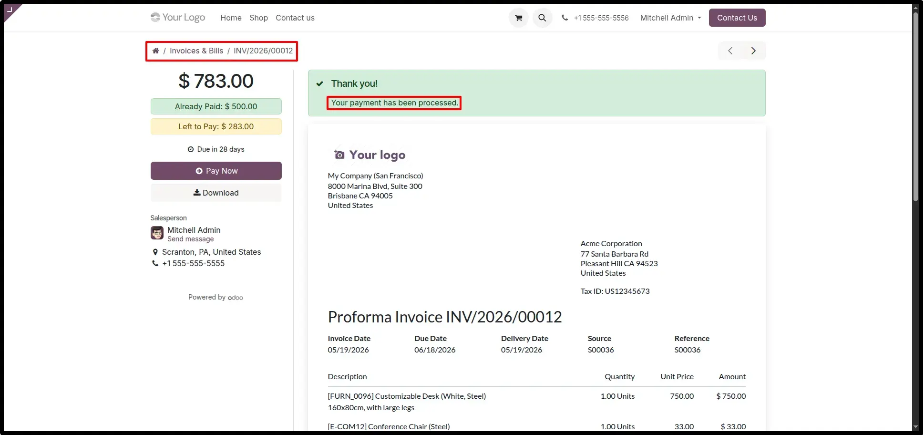Click Your payment has been processed message
The width and height of the screenshot is (924, 435).
pyautogui.click(x=394, y=103)
